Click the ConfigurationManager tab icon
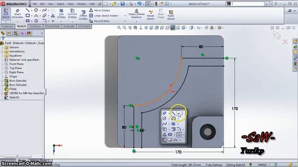This screenshot has height=167, width=298. point(16,33)
